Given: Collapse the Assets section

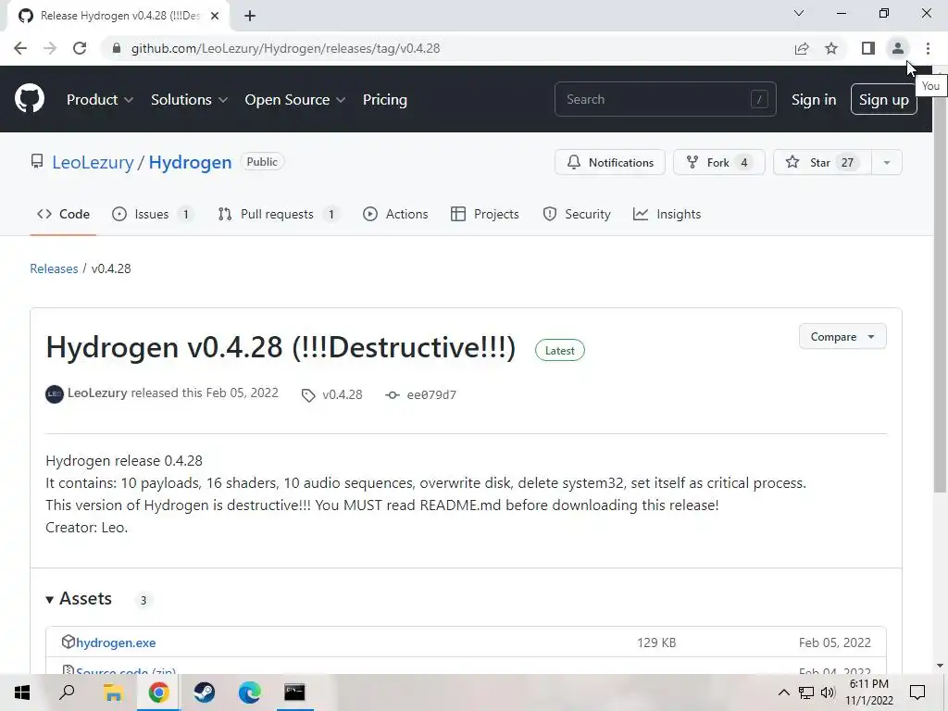Looking at the screenshot, I should (x=79, y=599).
